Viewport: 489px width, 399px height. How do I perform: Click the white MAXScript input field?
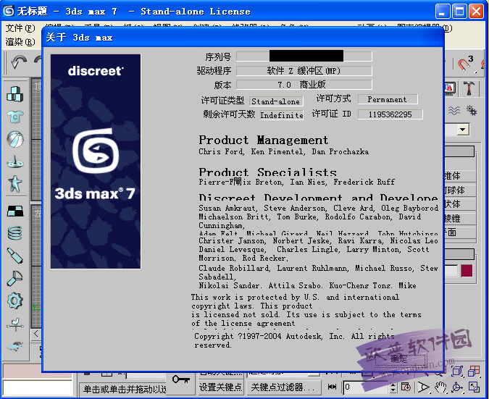tap(38, 388)
